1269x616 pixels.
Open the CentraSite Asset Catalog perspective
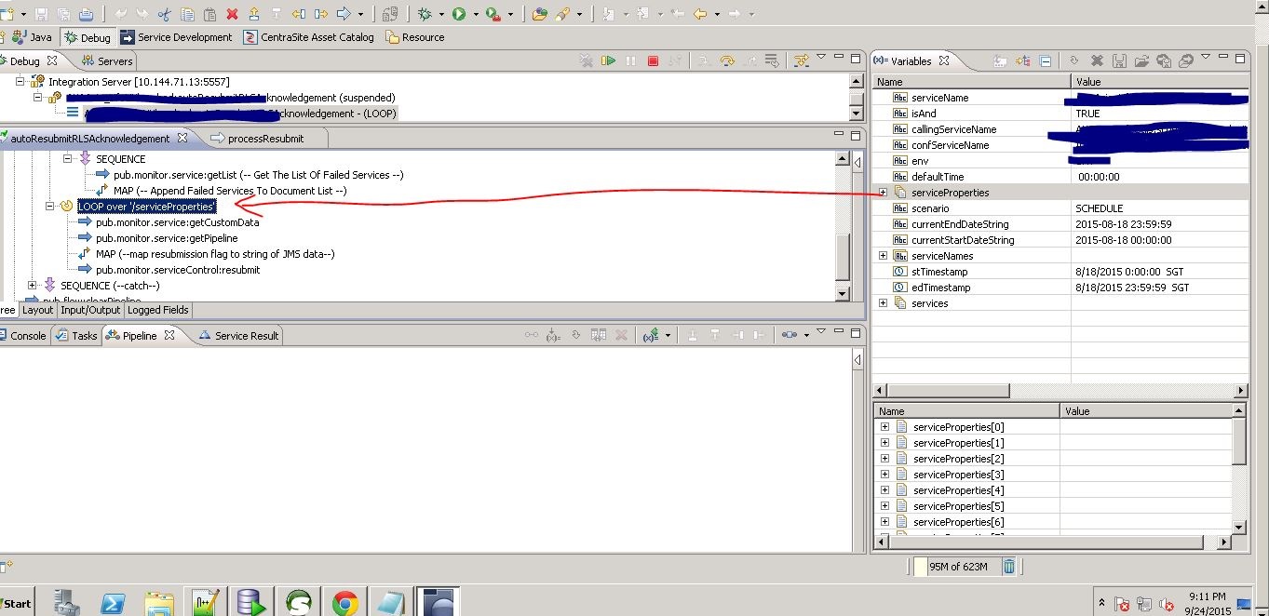click(316, 37)
